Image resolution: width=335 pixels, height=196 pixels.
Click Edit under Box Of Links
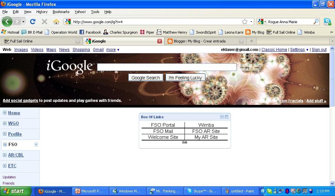click(185, 142)
